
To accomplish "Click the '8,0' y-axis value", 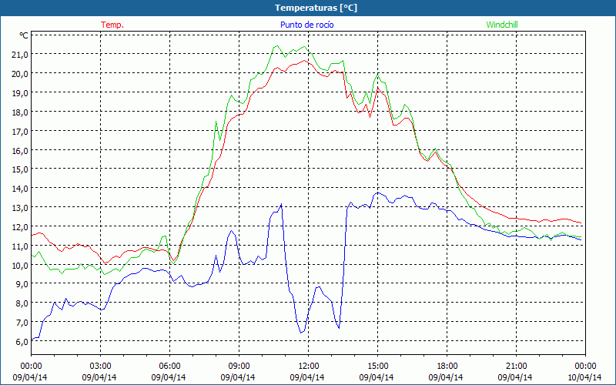I will click(22, 303).
